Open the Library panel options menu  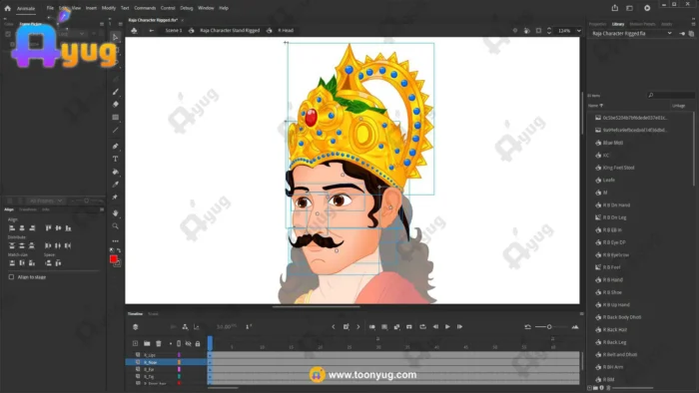click(x=693, y=24)
